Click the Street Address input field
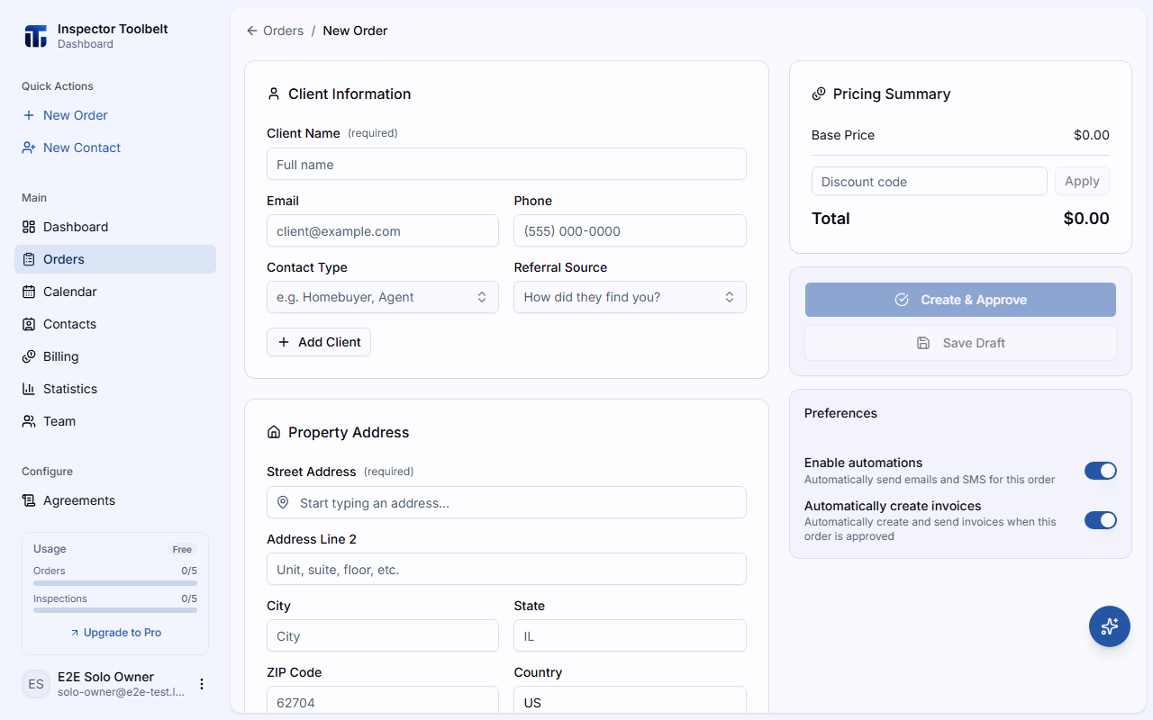Viewport: 1153px width, 720px height. [506, 502]
